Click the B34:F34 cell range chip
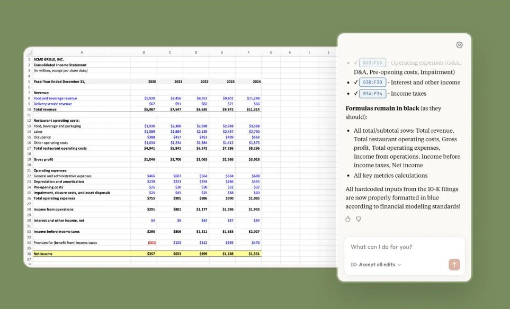Screen dimensions: 510x309 coord(372,93)
